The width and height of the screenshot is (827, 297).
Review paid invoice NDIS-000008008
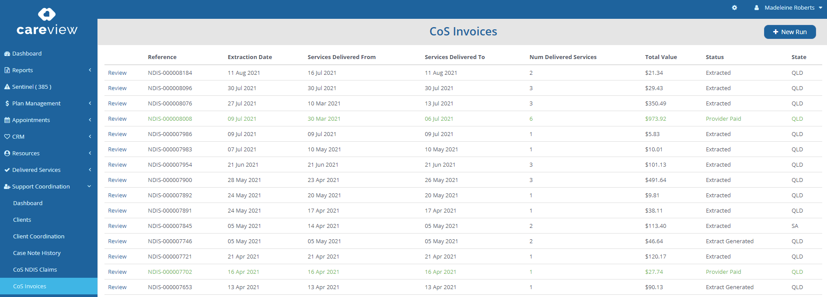(x=117, y=119)
